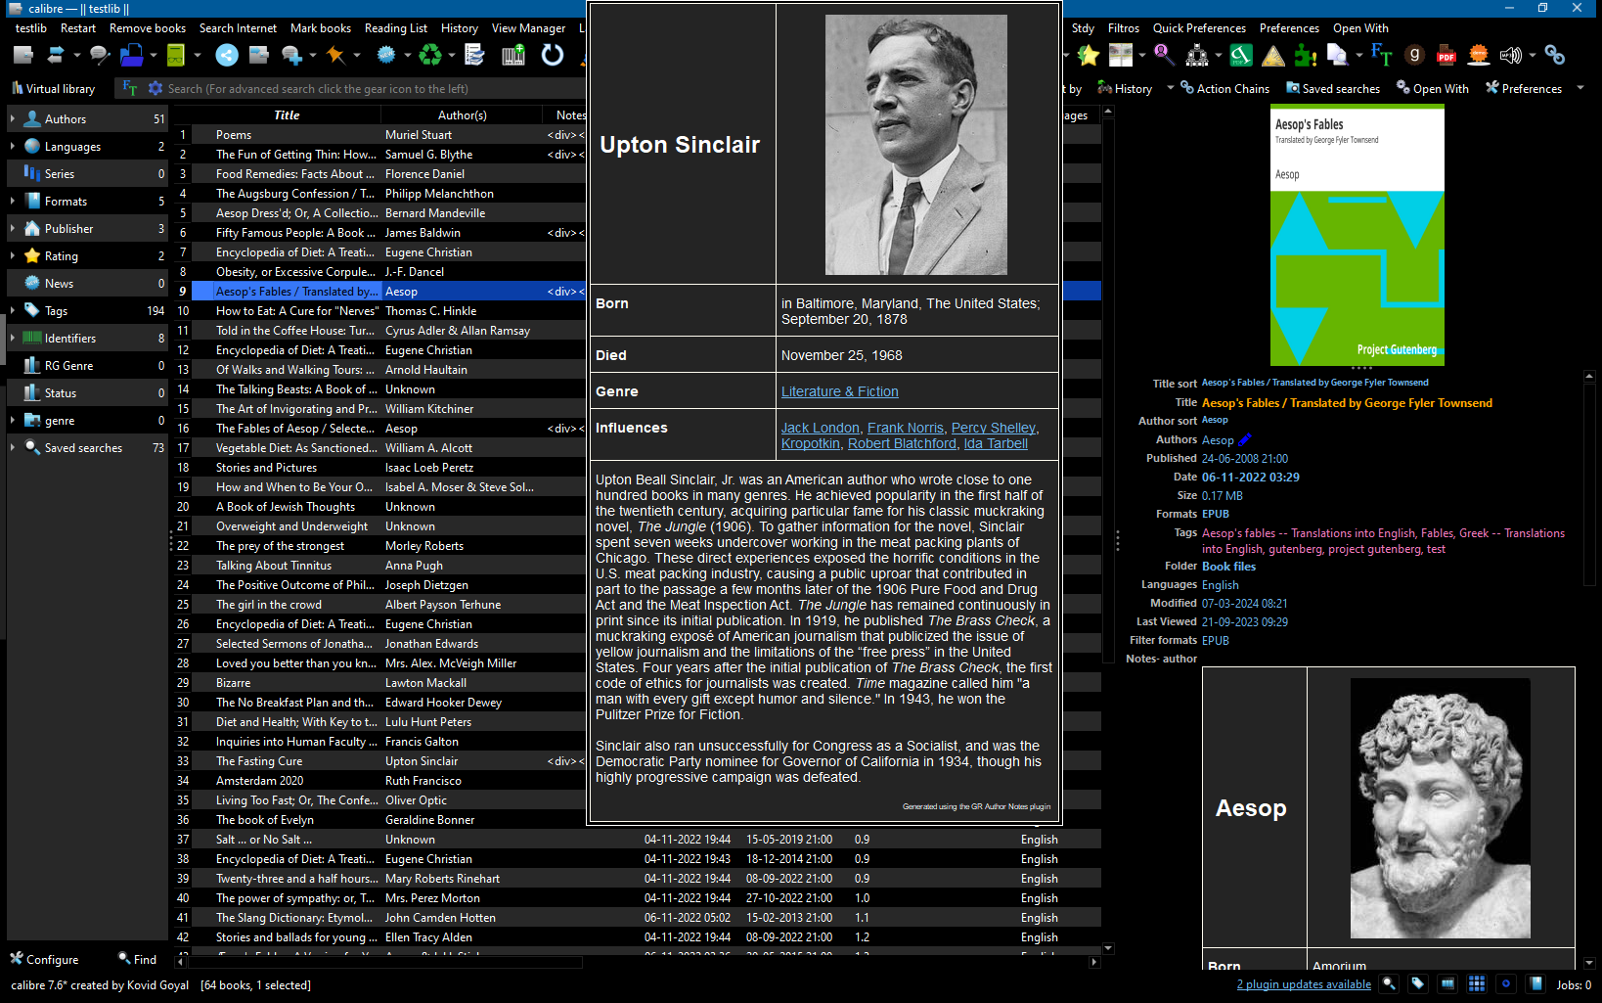Click the blue chain link toolbar icon
Viewport: 1602px width, 1003px height.
[x=1555, y=56]
